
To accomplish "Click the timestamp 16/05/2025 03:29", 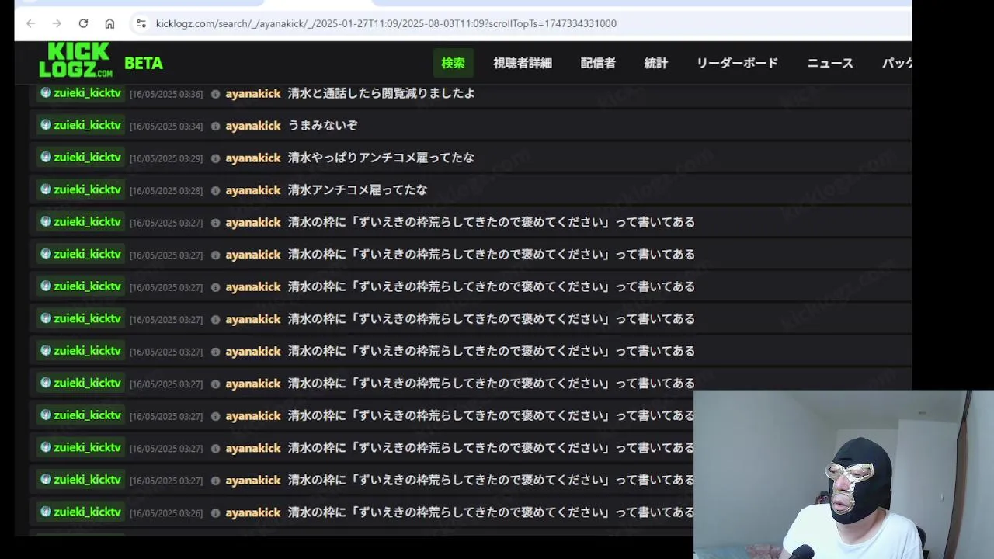I will tap(166, 158).
